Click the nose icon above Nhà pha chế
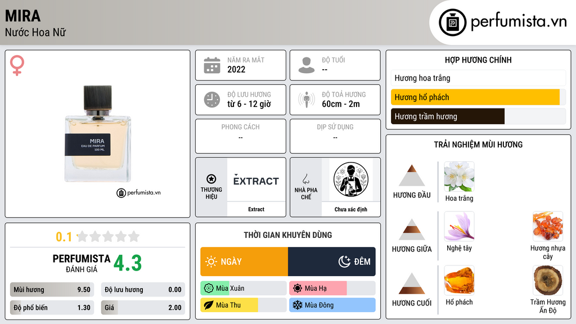The image size is (576, 324). (305, 179)
